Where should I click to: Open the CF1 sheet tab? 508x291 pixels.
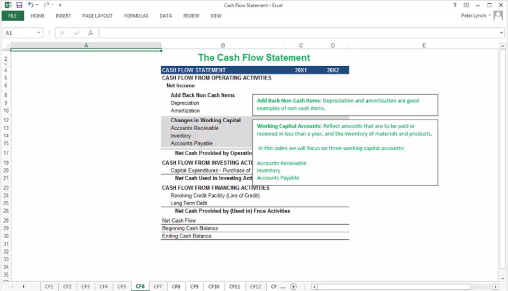click(x=49, y=286)
